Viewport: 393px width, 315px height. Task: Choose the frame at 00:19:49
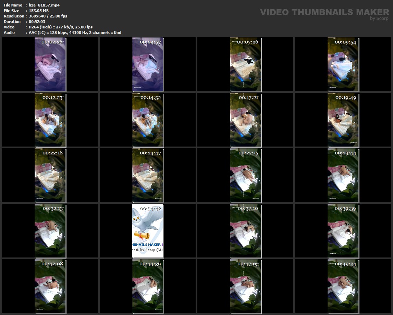tap(343, 120)
